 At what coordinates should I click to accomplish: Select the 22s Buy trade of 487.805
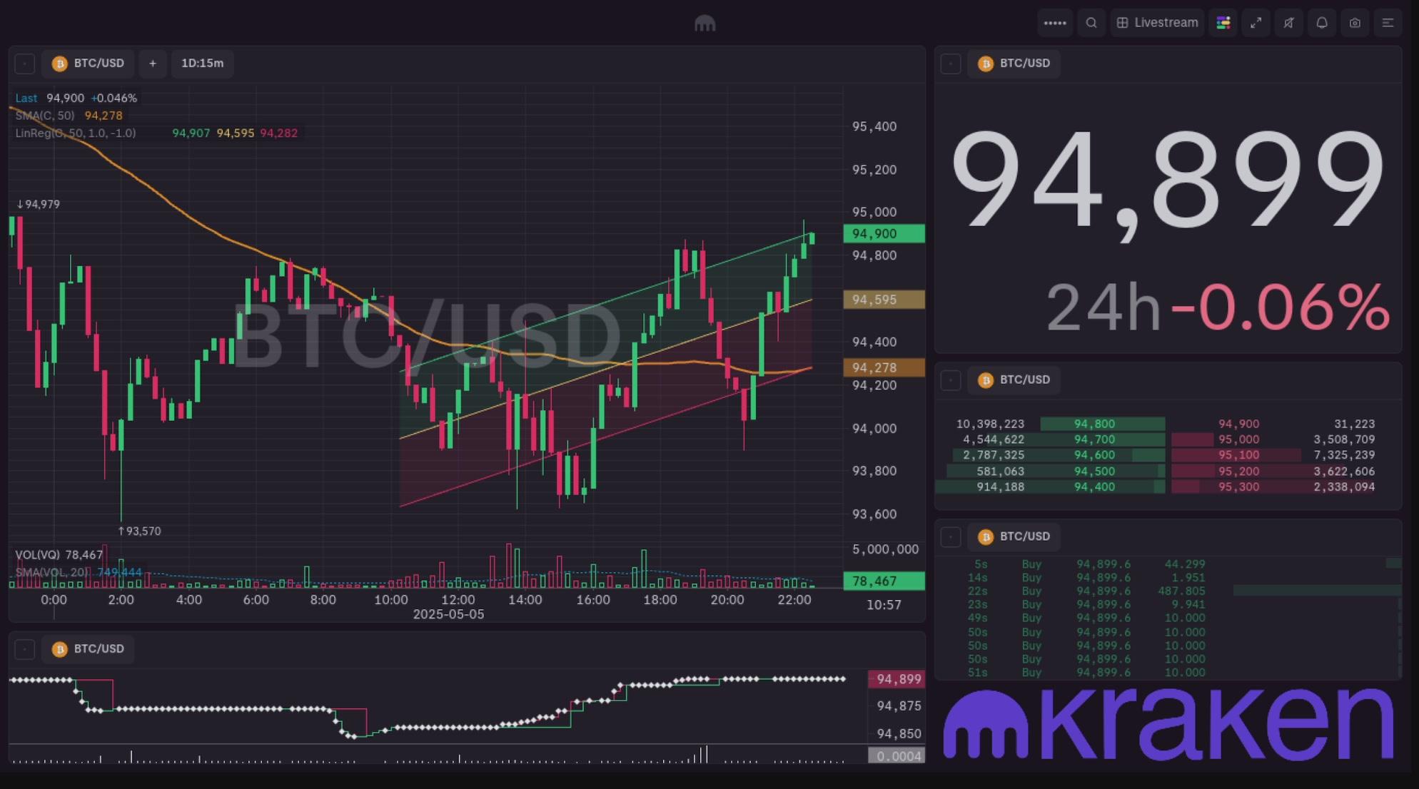tap(1169, 591)
